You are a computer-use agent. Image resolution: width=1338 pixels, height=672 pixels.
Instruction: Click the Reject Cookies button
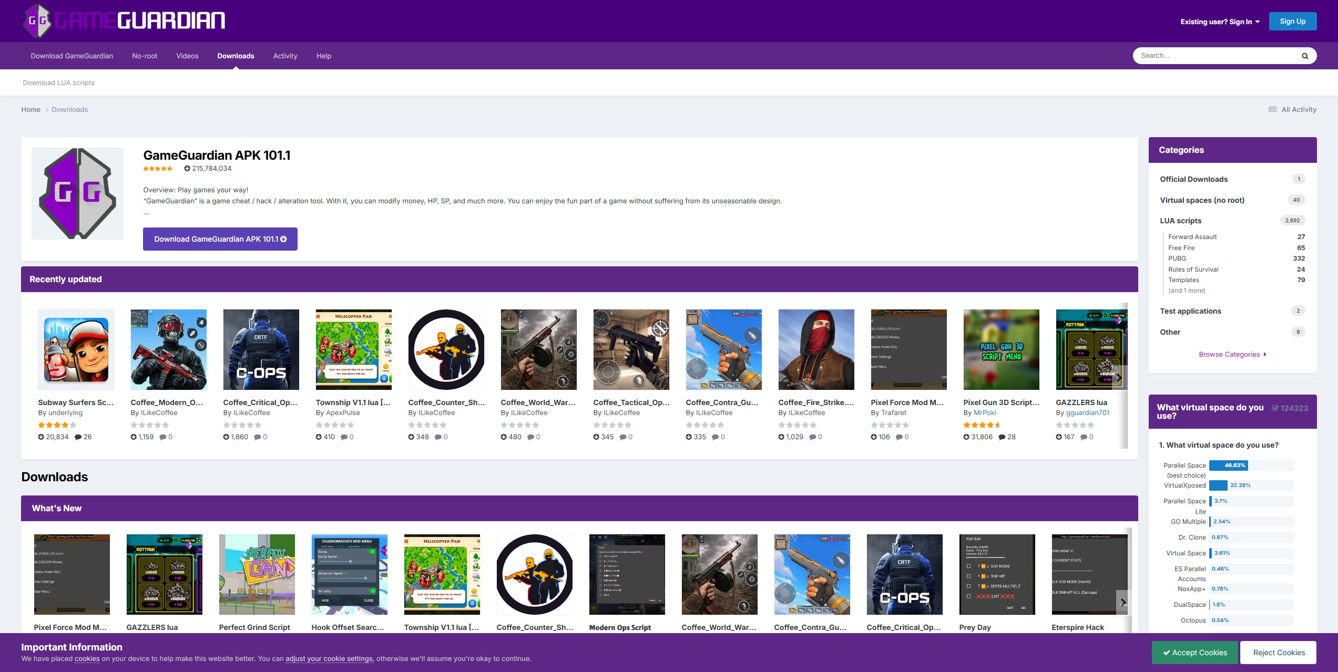(x=1279, y=653)
